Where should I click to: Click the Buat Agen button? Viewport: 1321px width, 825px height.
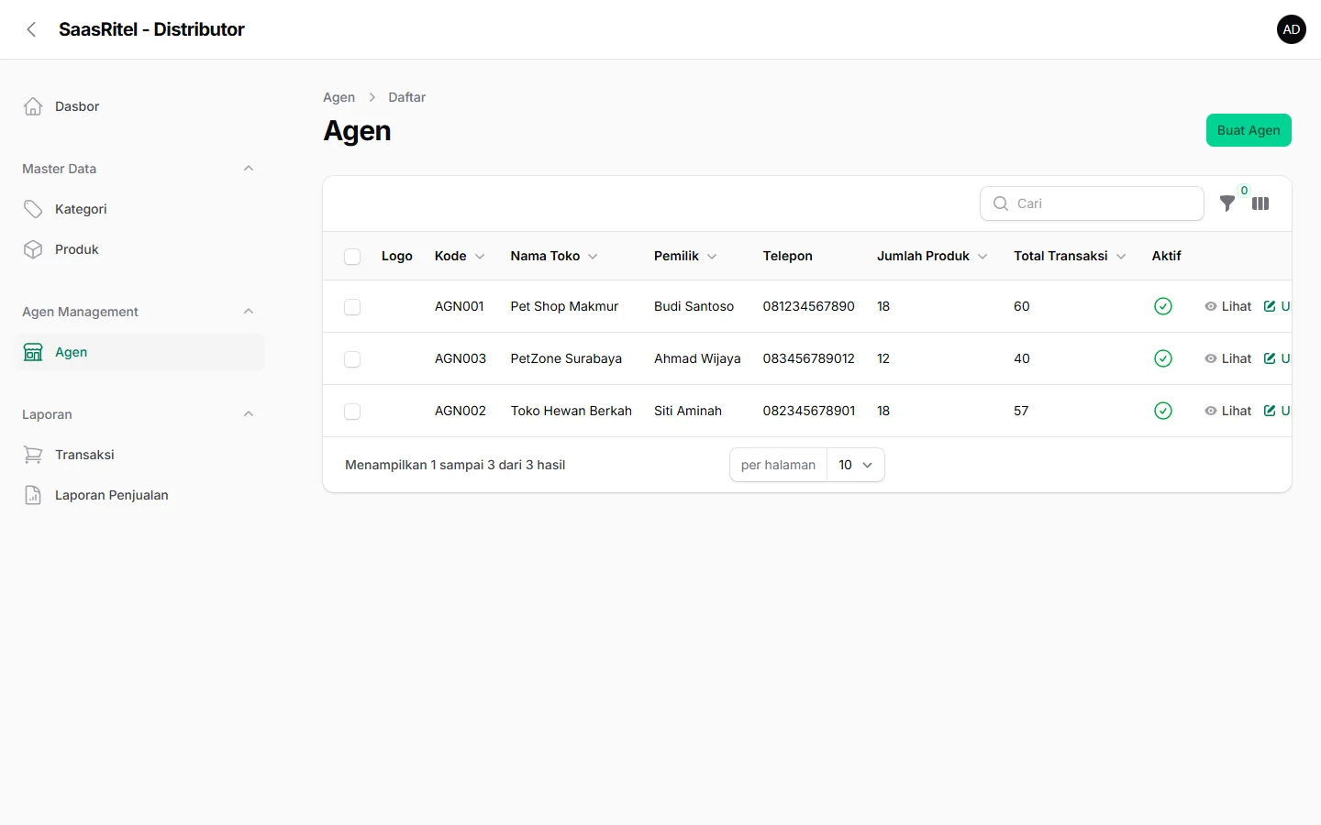[1249, 130]
